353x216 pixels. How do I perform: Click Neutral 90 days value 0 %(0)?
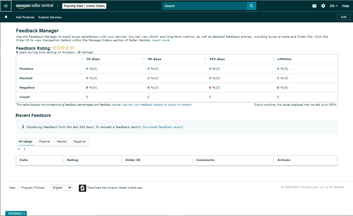click(153, 78)
